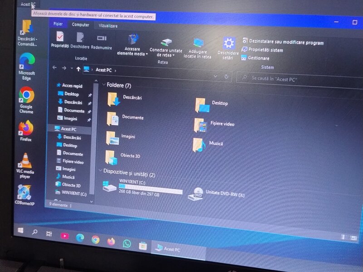Open WhatsApp from the taskbar

[127, 243]
